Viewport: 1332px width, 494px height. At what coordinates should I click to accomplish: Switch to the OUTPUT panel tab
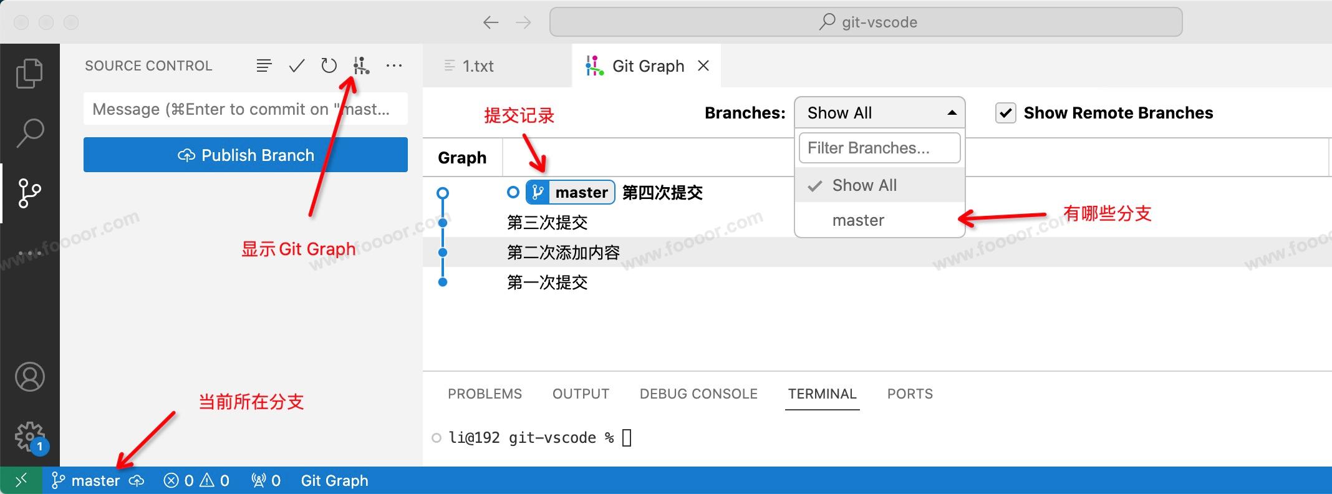tap(581, 394)
